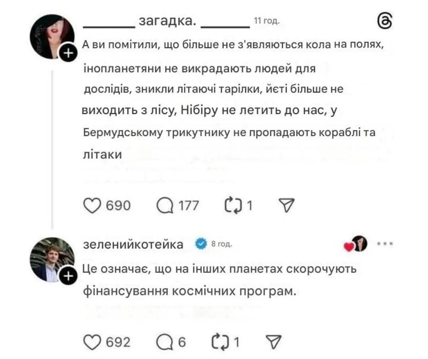Image resolution: width=428 pixels, height=359 pixels.
Task: Follow зеленийкотейка using the plus button on the avatar
Action: pos(69,276)
